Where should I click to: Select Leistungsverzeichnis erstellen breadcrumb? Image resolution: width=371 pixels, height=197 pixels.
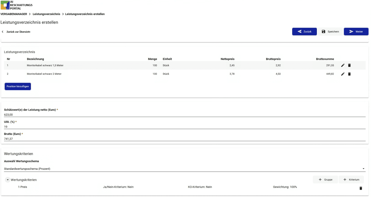tap(85, 14)
